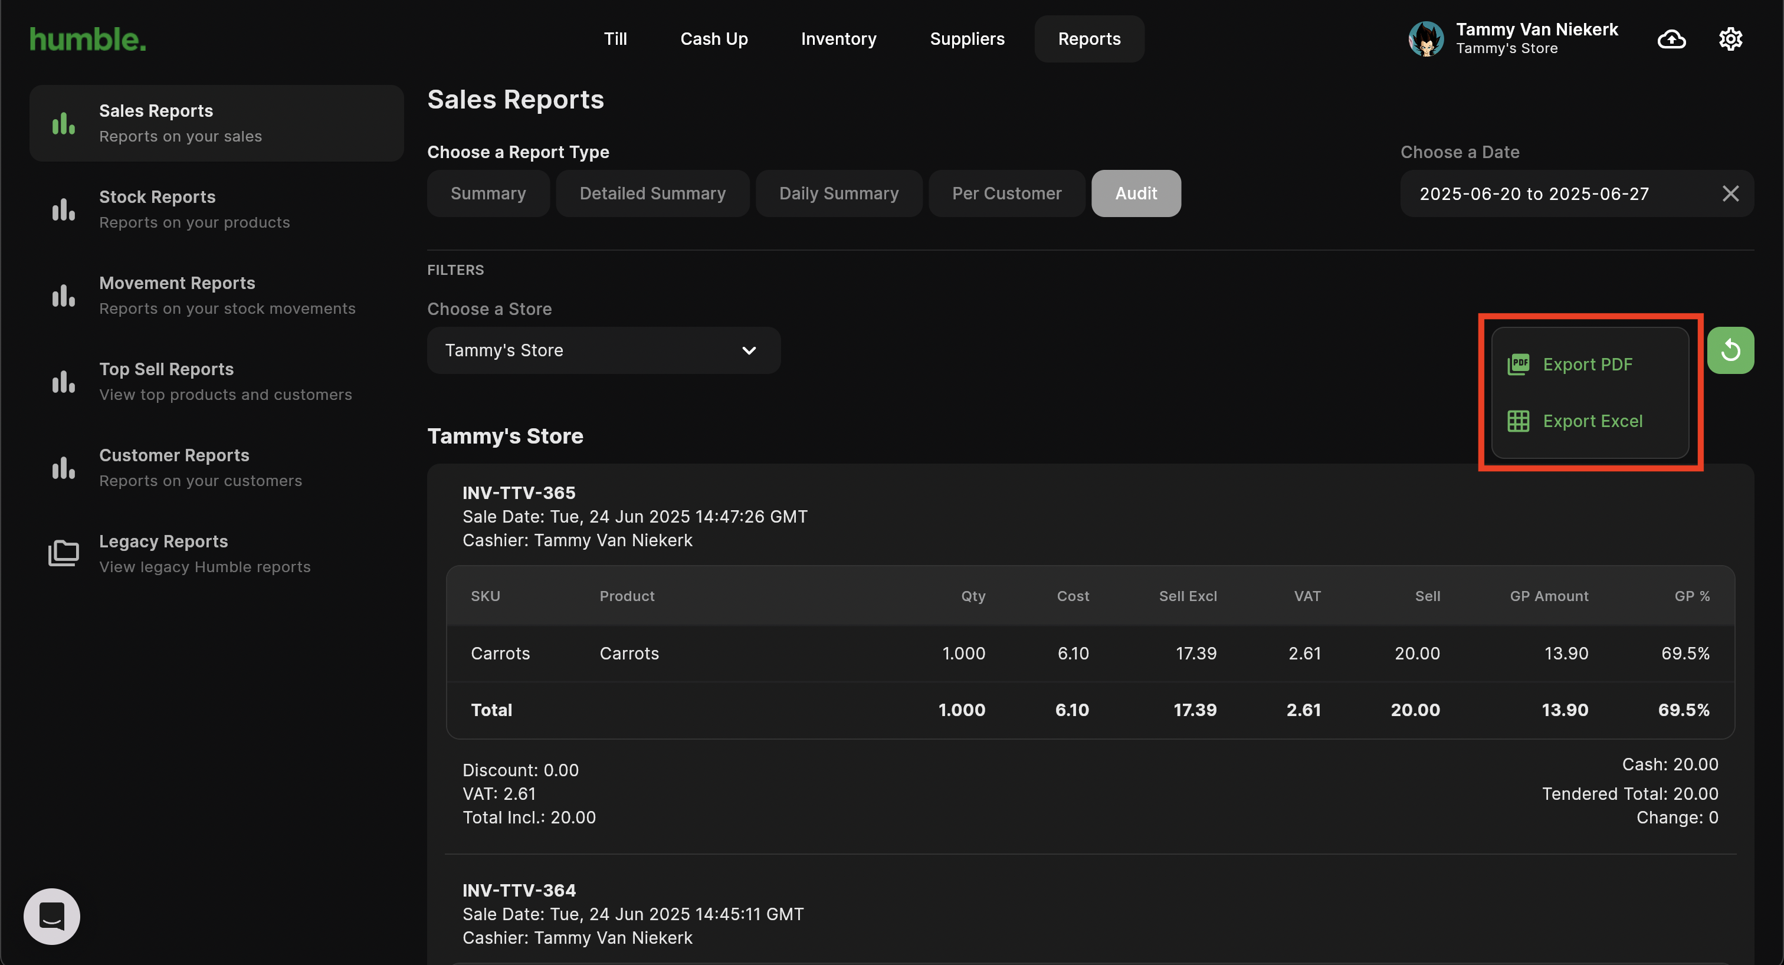
Task: Click 'Discount: 0.00' text
Action: 521,770
